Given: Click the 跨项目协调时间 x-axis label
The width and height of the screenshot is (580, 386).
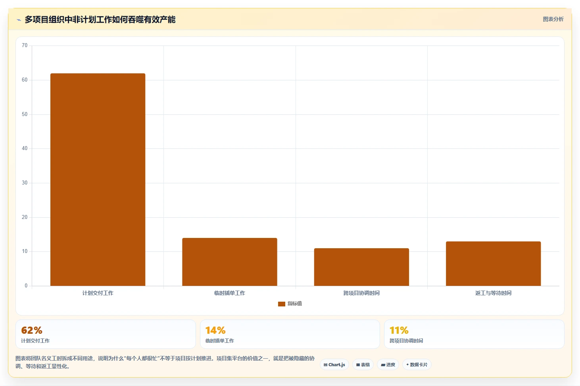Looking at the screenshot, I should (361, 293).
